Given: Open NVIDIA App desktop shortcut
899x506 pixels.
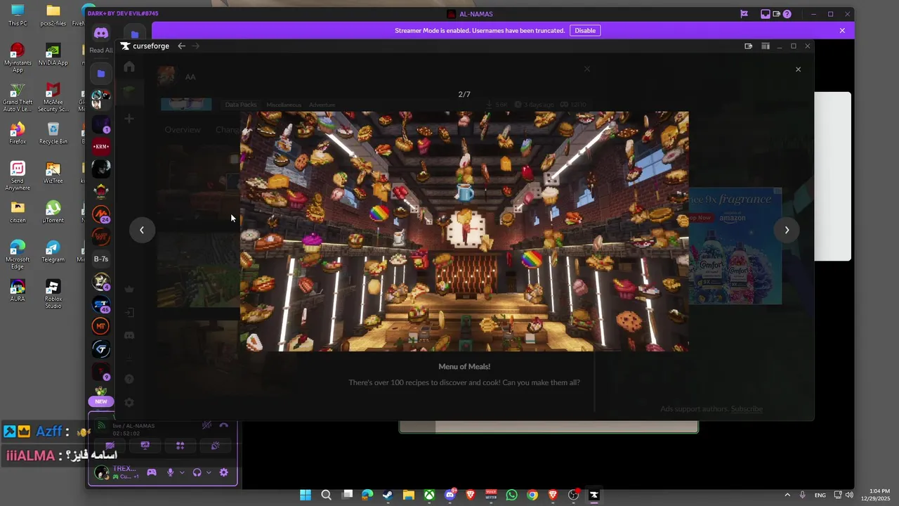Looking at the screenshot, I should (x=53, y=53).
